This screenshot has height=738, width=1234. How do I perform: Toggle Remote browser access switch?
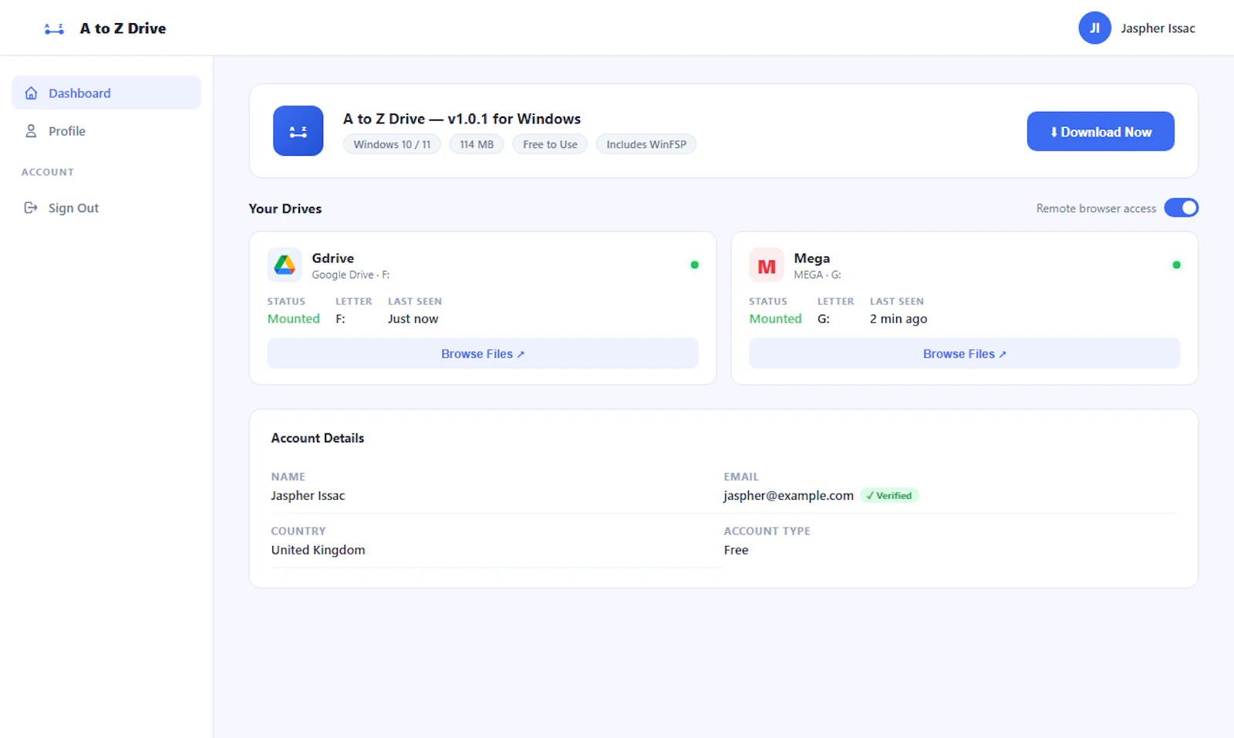pos(1181,207)
